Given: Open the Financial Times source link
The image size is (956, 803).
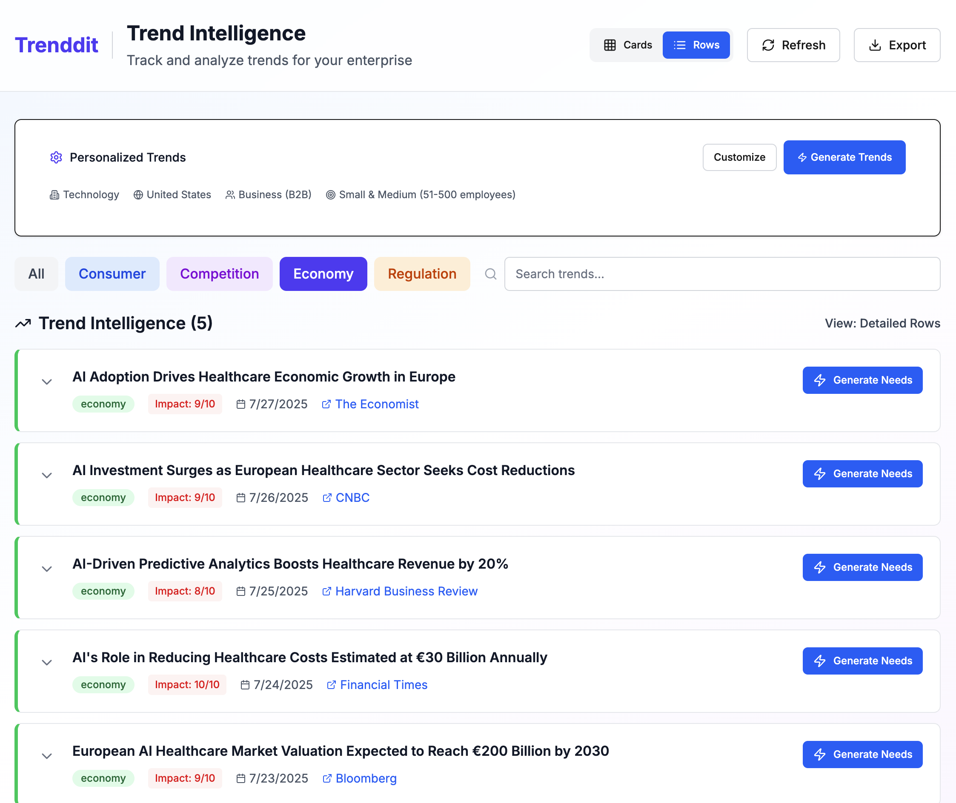Looking at the screenshot, I should [x=383, y=685].
